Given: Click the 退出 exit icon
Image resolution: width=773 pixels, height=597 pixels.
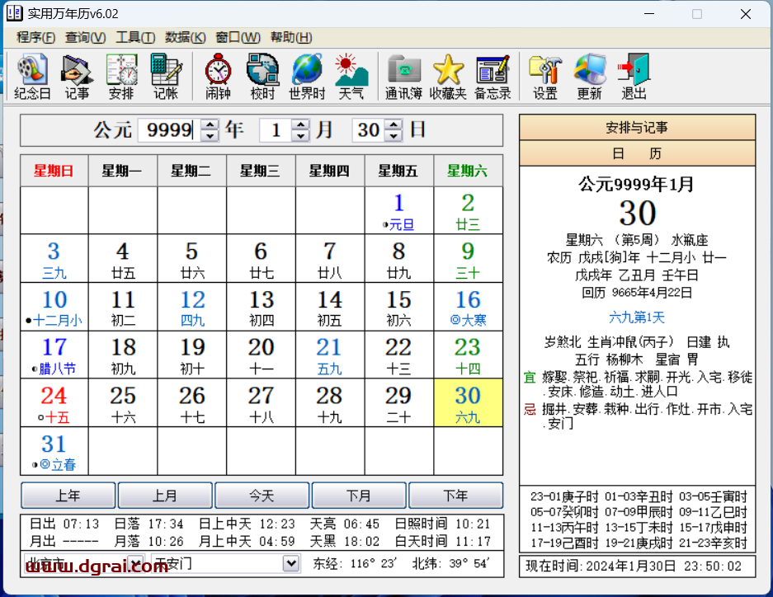Looking at the screenshot, I should point(634,76).
